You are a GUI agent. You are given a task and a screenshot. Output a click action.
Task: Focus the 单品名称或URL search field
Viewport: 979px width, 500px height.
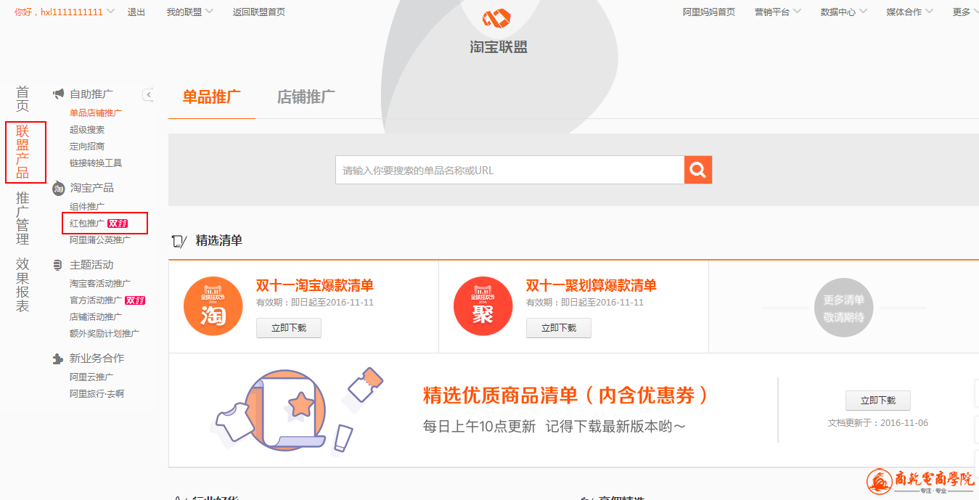[x=509, y=170]
